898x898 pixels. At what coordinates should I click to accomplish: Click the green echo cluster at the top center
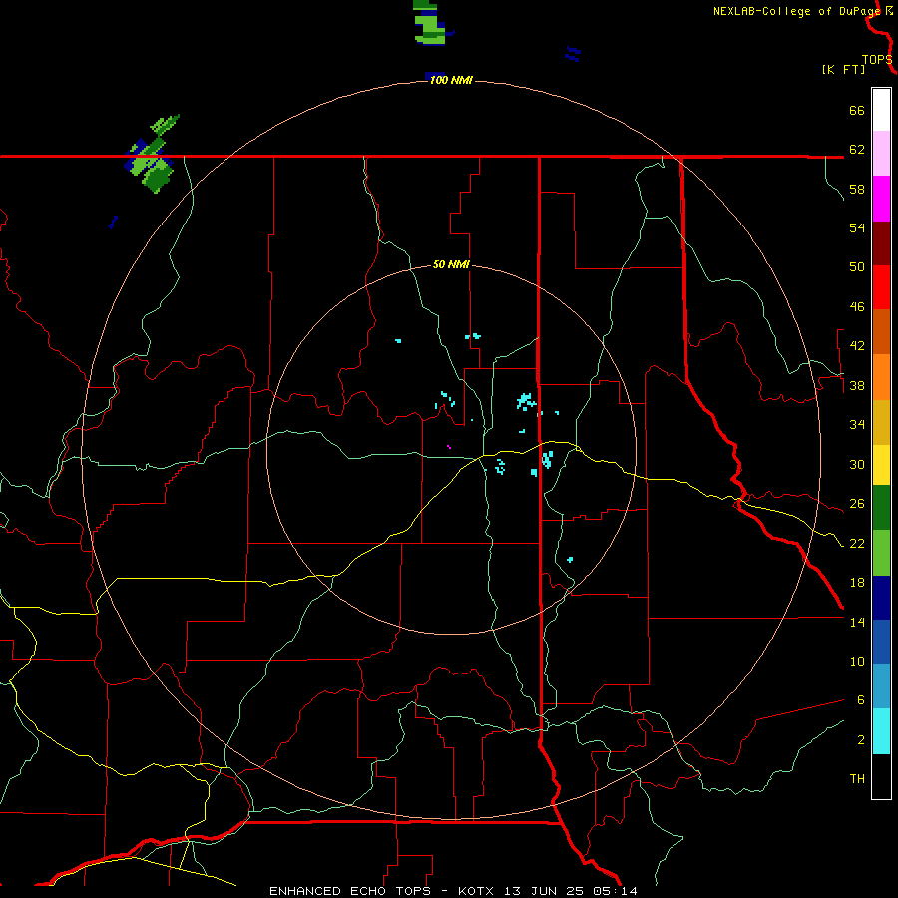pos(430,22)
